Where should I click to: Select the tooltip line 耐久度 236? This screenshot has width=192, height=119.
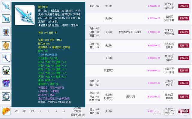pos(44,44)
